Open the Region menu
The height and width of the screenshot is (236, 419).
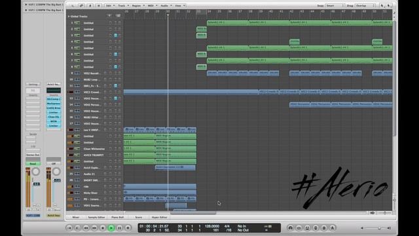pyautogui.click(x=137, y=6)
